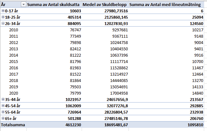The width and height of the screenshot is (207, 131).
Task: Open the År filter dropdown arrow
Action: click(x=23, y=5)
